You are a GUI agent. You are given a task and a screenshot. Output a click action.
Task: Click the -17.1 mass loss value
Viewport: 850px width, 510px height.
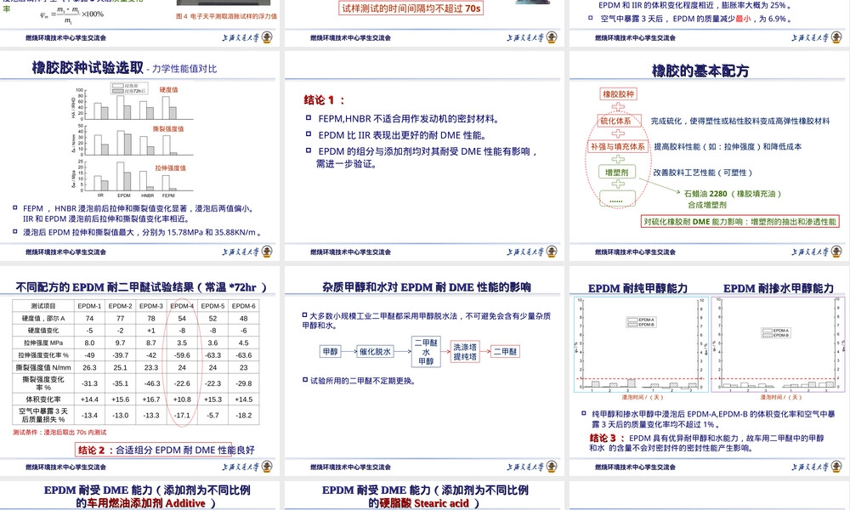pyautogui.click(x=182, y=415)
